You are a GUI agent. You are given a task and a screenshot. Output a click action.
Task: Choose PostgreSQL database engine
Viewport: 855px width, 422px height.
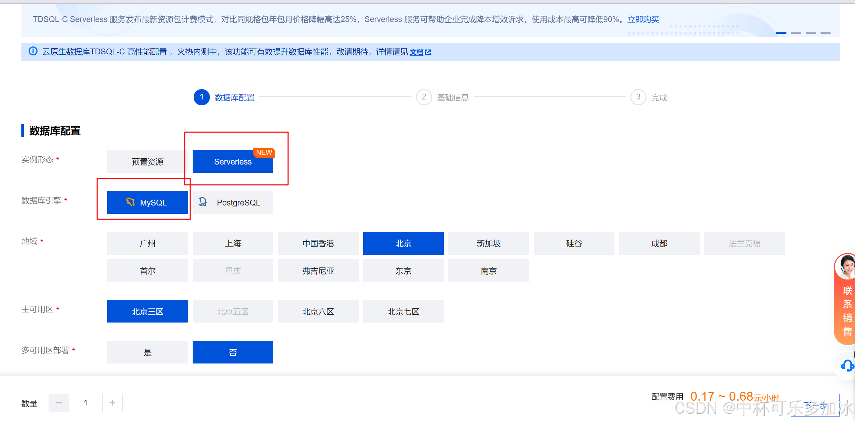click(233, 202)
